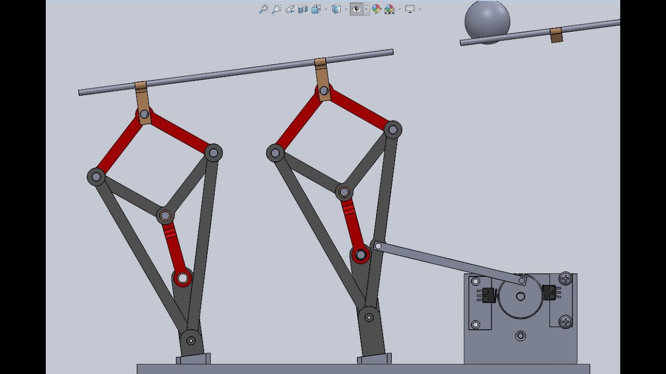Click the View Settings monitor icon
Image resolution: width=666 pixels, height=374 pixels.
click(x=410, y=9)
